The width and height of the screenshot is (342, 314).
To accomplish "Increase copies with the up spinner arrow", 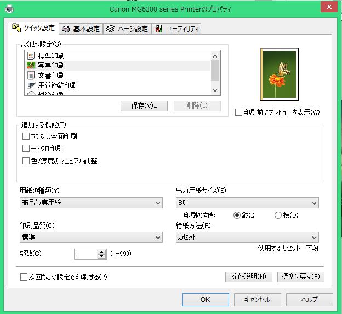I will point(101,252).
